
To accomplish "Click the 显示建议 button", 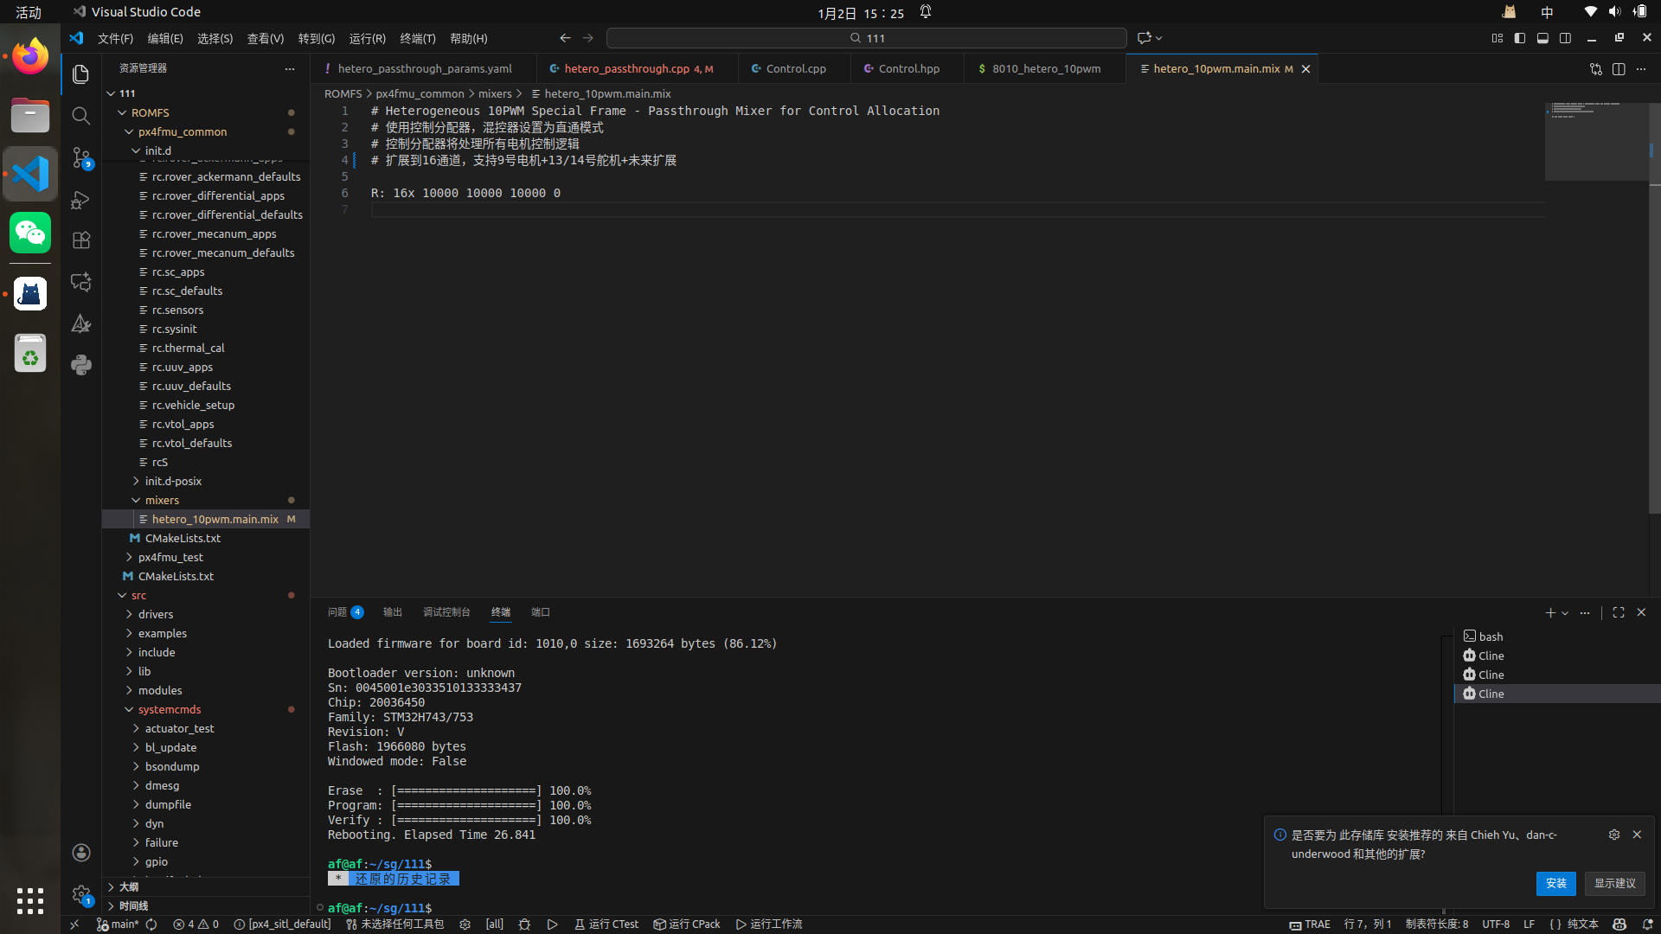I will pos(1614,883).
